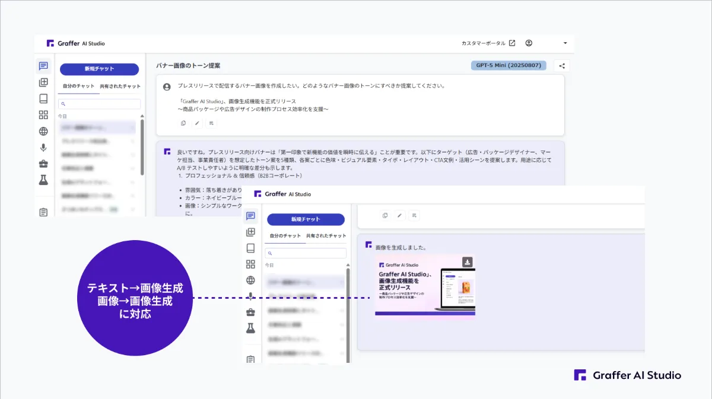Switch to 共有されたチャット tab in the front window
The image size is (712, 399).
click(x=326, y=236)
